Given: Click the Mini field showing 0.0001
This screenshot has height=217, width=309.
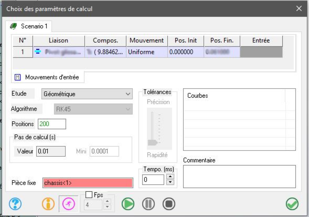Looking at the screenshot, I should pyautogui.click(x=104, y=151).
